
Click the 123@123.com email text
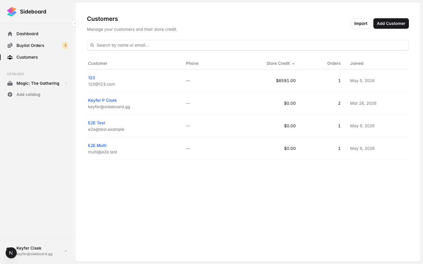pyautogui.click(x=102, y=84)
